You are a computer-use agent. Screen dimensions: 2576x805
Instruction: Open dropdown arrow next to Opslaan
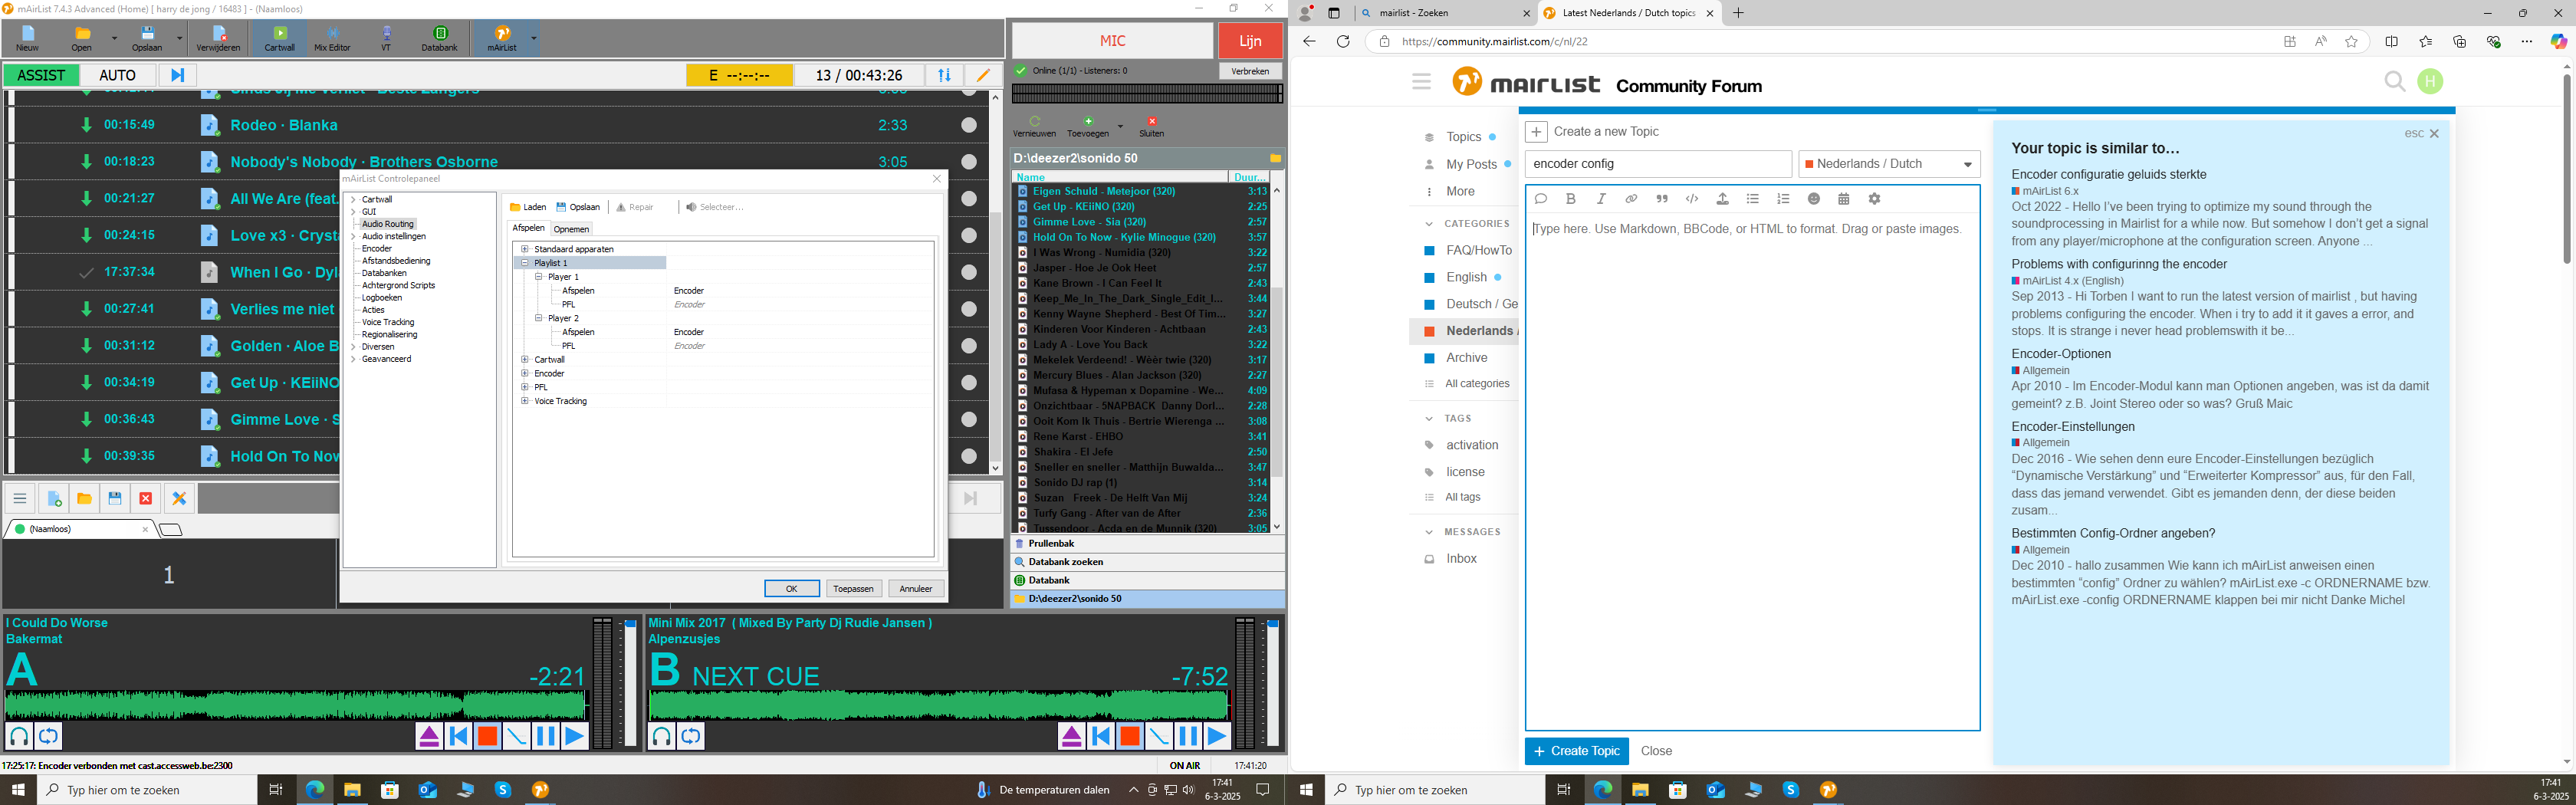point(180,39)
